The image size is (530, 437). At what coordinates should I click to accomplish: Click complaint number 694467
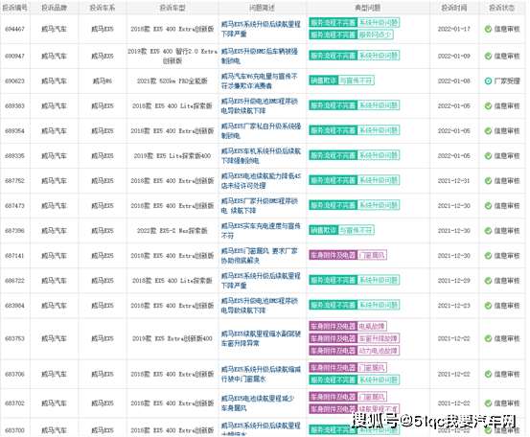(15, 29)
